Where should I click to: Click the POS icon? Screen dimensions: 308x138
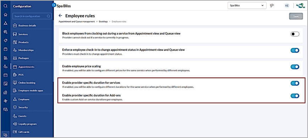coord(15,75)
